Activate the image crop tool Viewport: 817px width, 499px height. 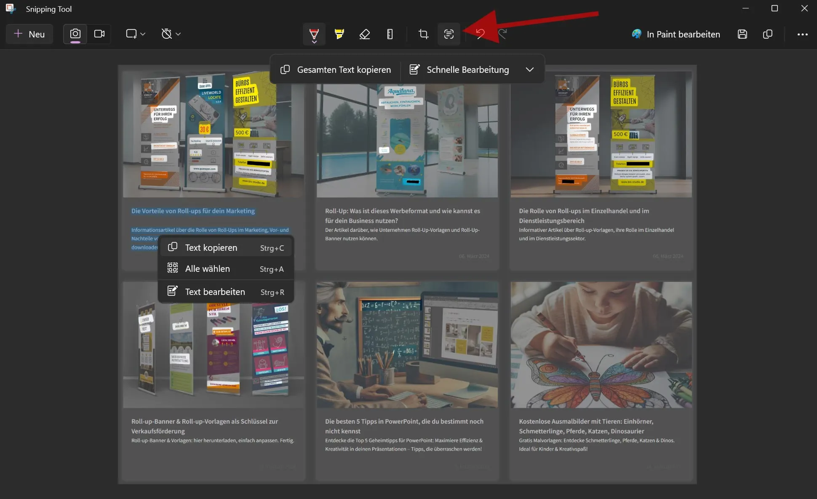423,34
